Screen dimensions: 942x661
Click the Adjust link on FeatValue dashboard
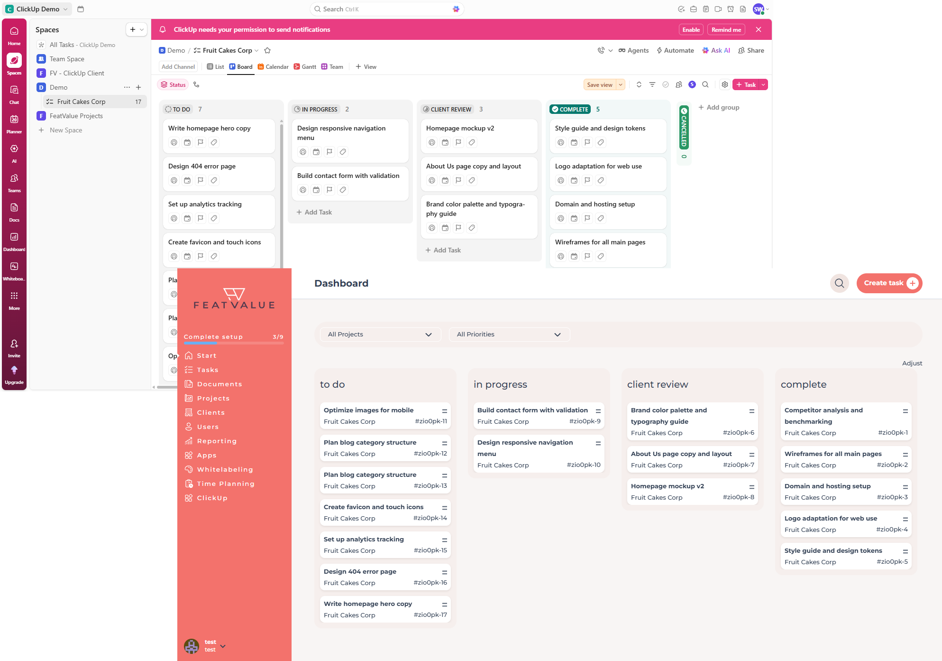[x=912, y=363]
